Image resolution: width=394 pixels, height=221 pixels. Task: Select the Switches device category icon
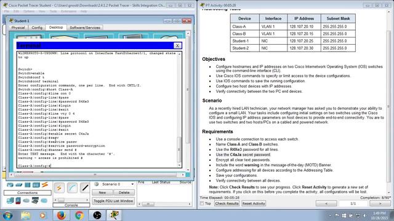(19, 185)
